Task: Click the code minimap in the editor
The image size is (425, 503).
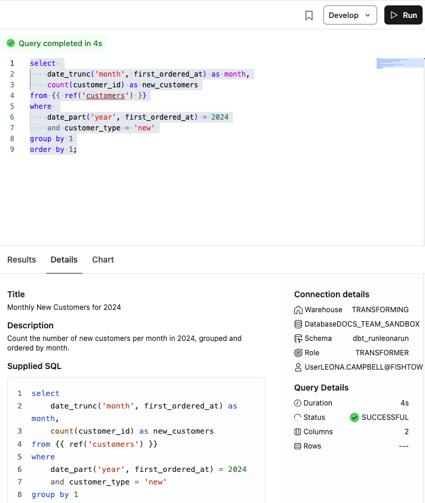Action: click(x=399, y=63)
